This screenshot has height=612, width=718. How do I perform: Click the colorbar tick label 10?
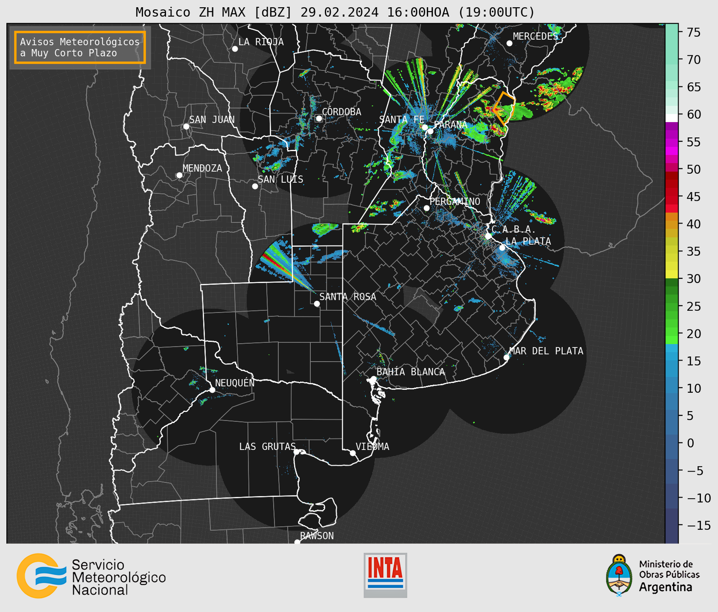click(694, 388)
